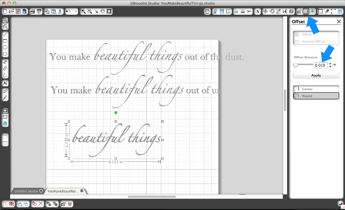345x210 pixels.
Task: Click the Paste icon
Action: pos(54,11)
